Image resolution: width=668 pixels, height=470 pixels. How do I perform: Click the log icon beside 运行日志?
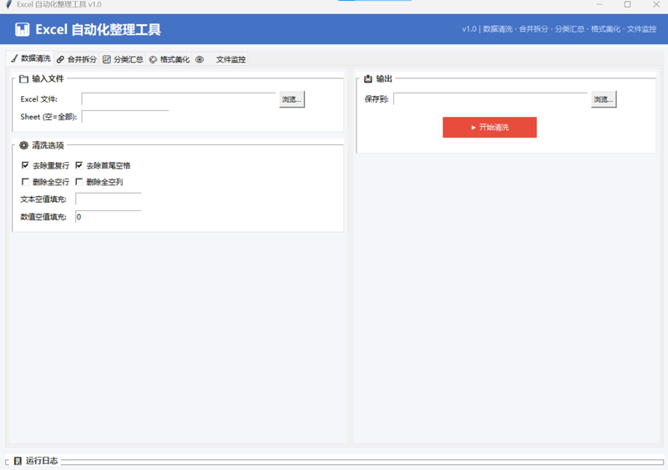point(18,461)
